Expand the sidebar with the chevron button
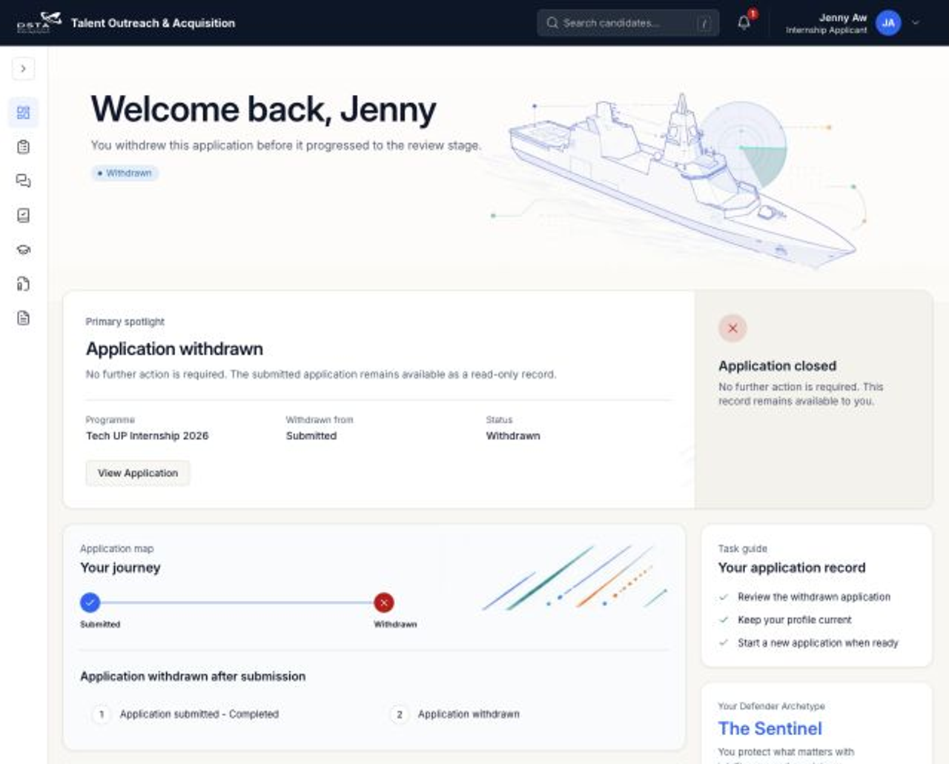Viewport: 949px width, 764px height. (24, 69)
